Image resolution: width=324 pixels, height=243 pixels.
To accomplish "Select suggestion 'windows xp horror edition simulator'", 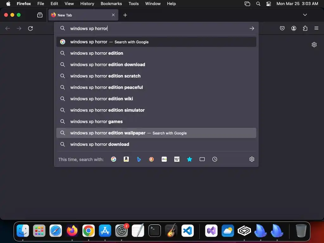I will click(156, 110).
